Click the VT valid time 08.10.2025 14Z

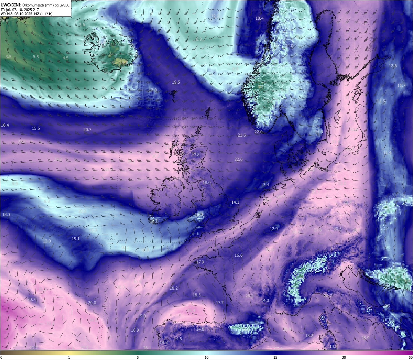coord(27,14)
